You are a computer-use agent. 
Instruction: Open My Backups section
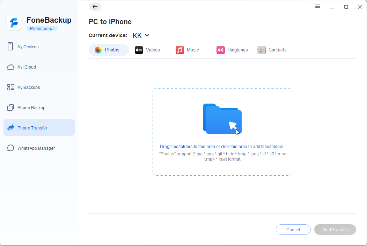click(39, 87)
